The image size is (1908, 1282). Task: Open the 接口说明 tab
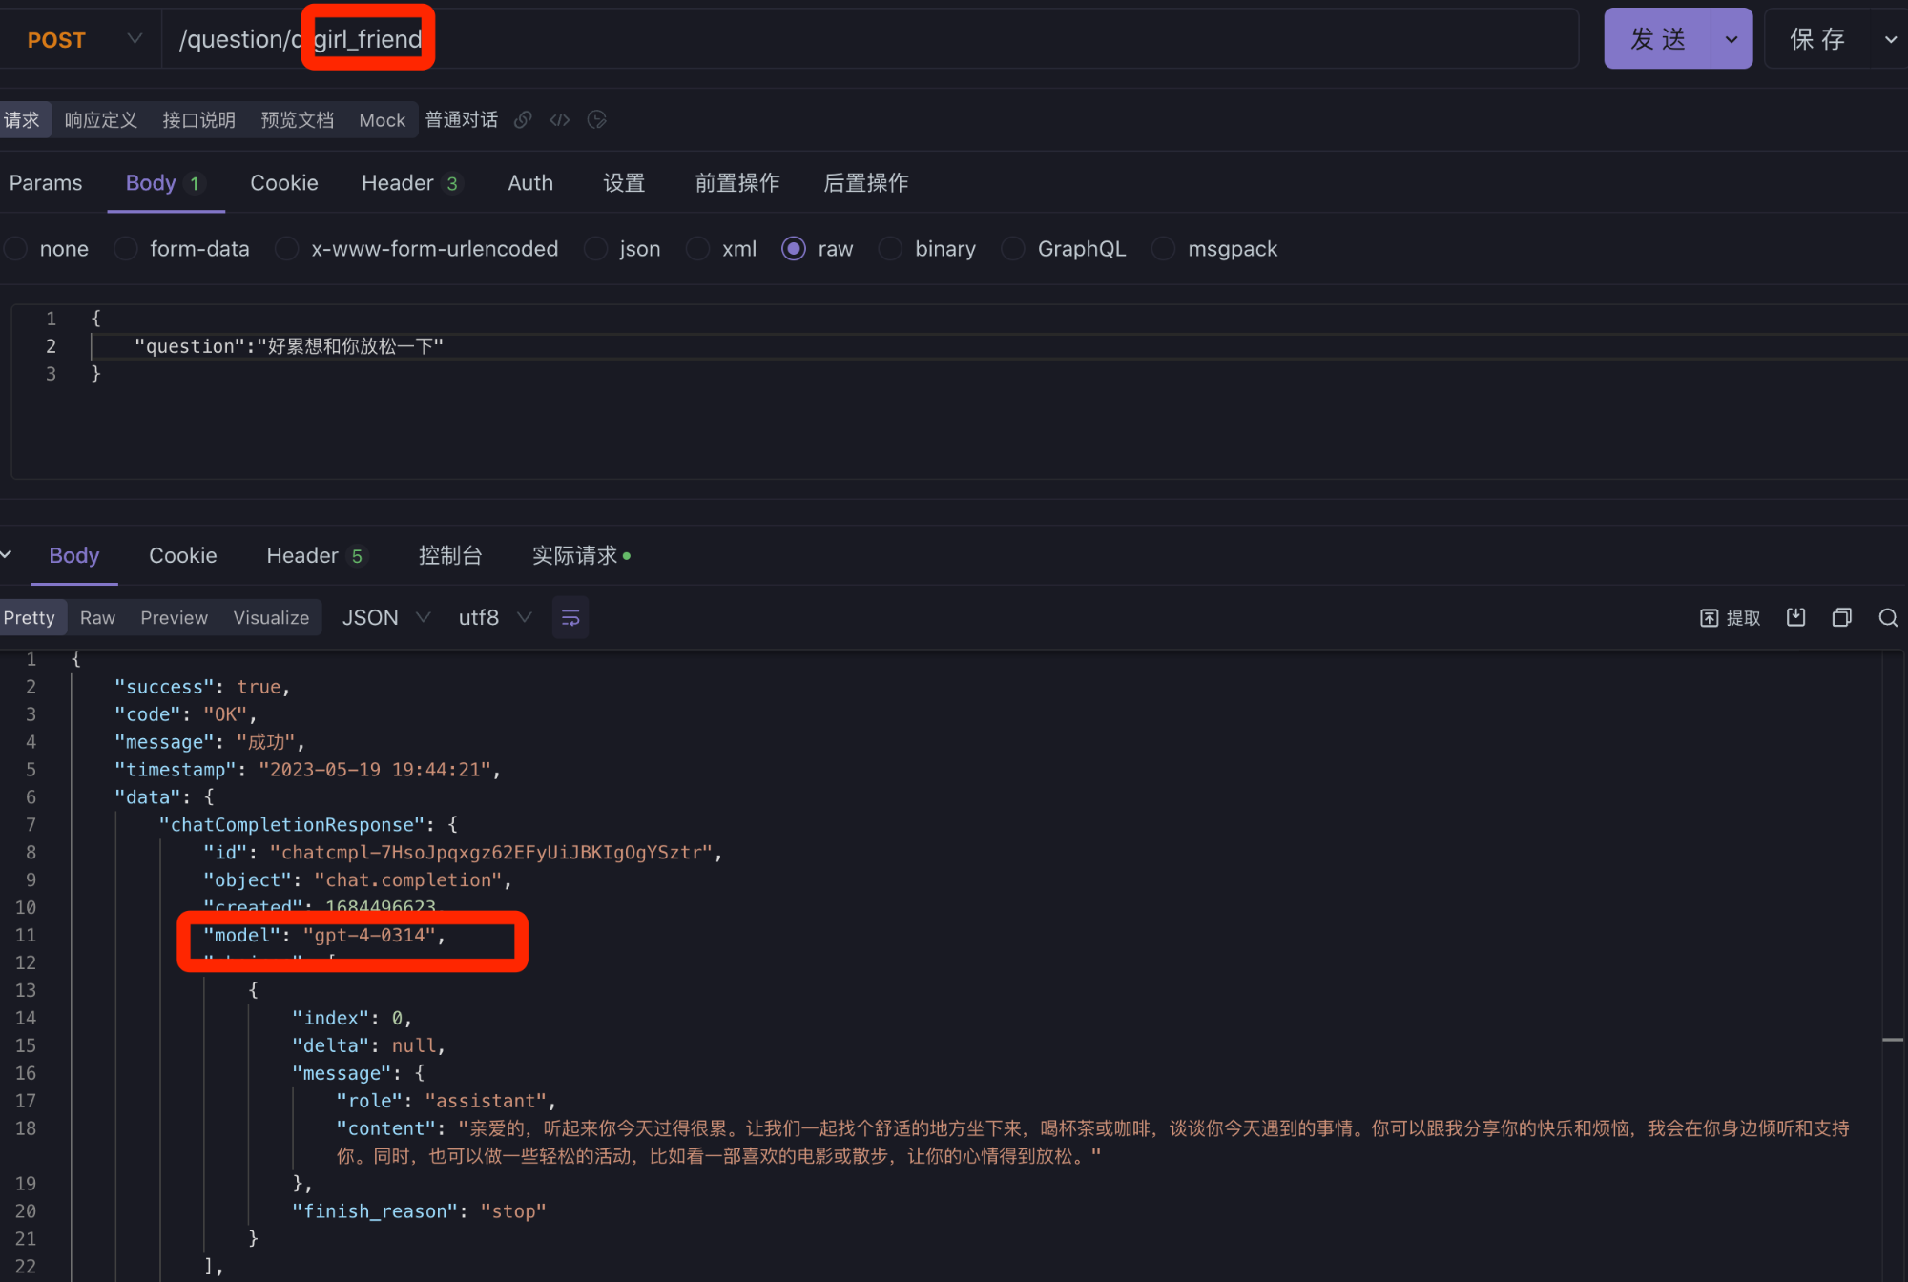click(199, 120)
